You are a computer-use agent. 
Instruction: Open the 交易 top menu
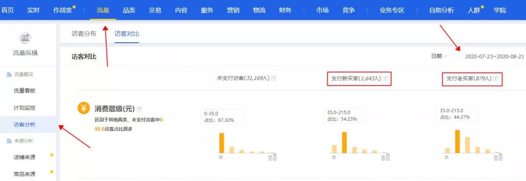click(155, 10)
